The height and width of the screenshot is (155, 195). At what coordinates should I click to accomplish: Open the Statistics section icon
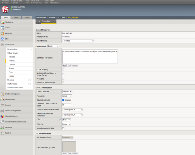click(x=2, y=22)
